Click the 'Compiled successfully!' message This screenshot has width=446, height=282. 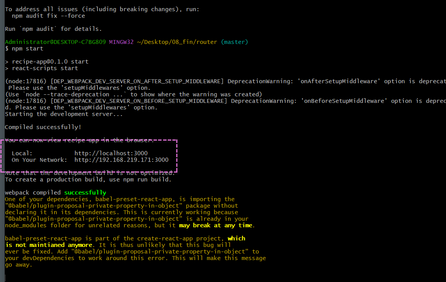pos(43,127)
